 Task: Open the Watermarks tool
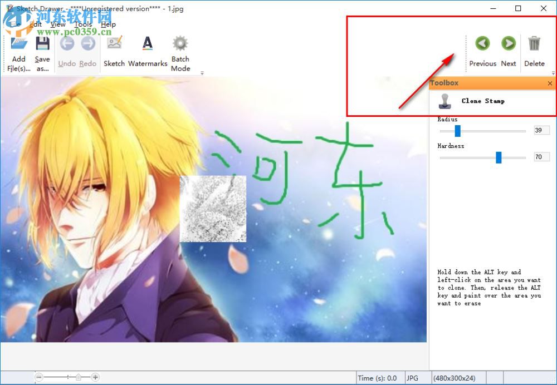coord(148,43)
